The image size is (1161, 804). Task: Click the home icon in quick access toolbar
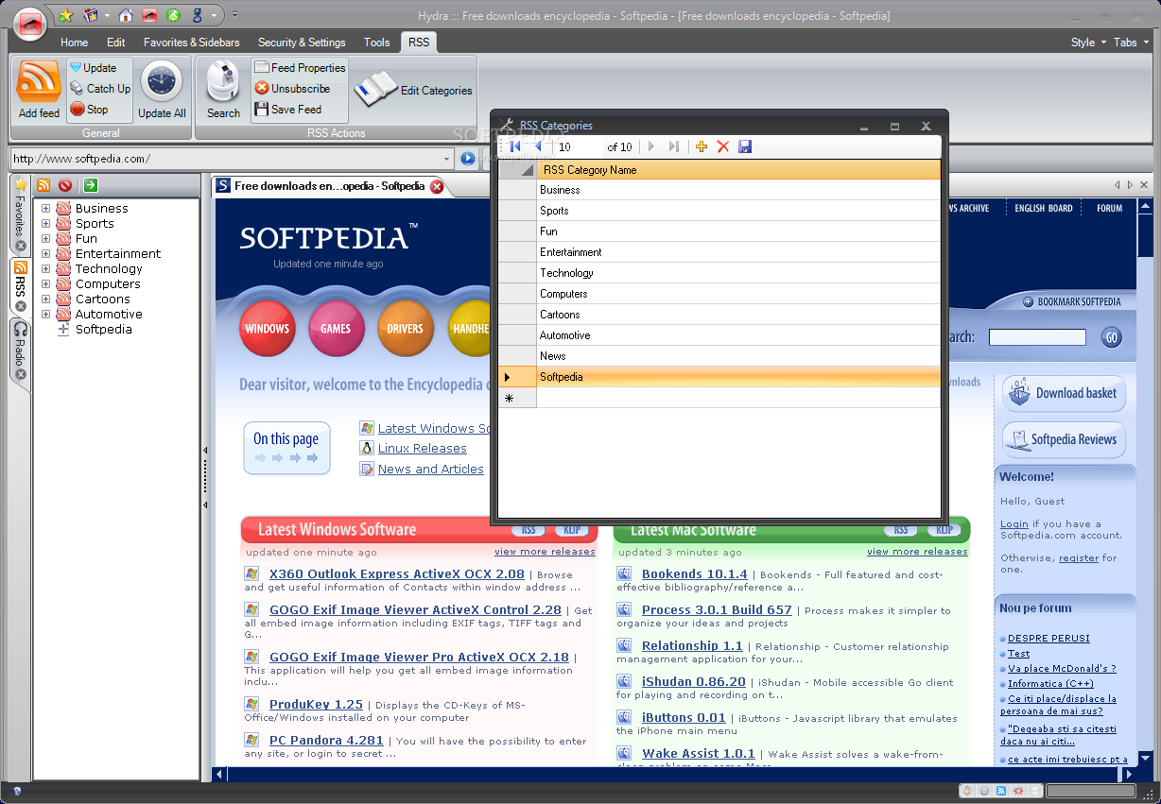[x=125, y=15]
